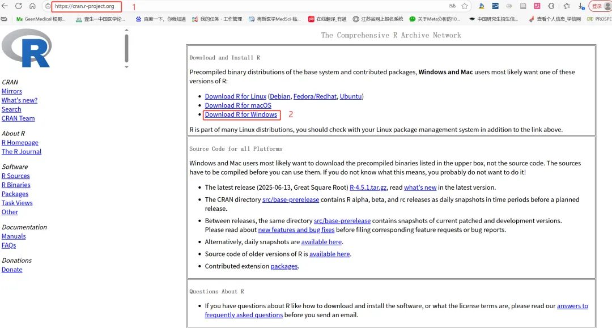Reload the page with the refresh icon

[x=18, y=6]
